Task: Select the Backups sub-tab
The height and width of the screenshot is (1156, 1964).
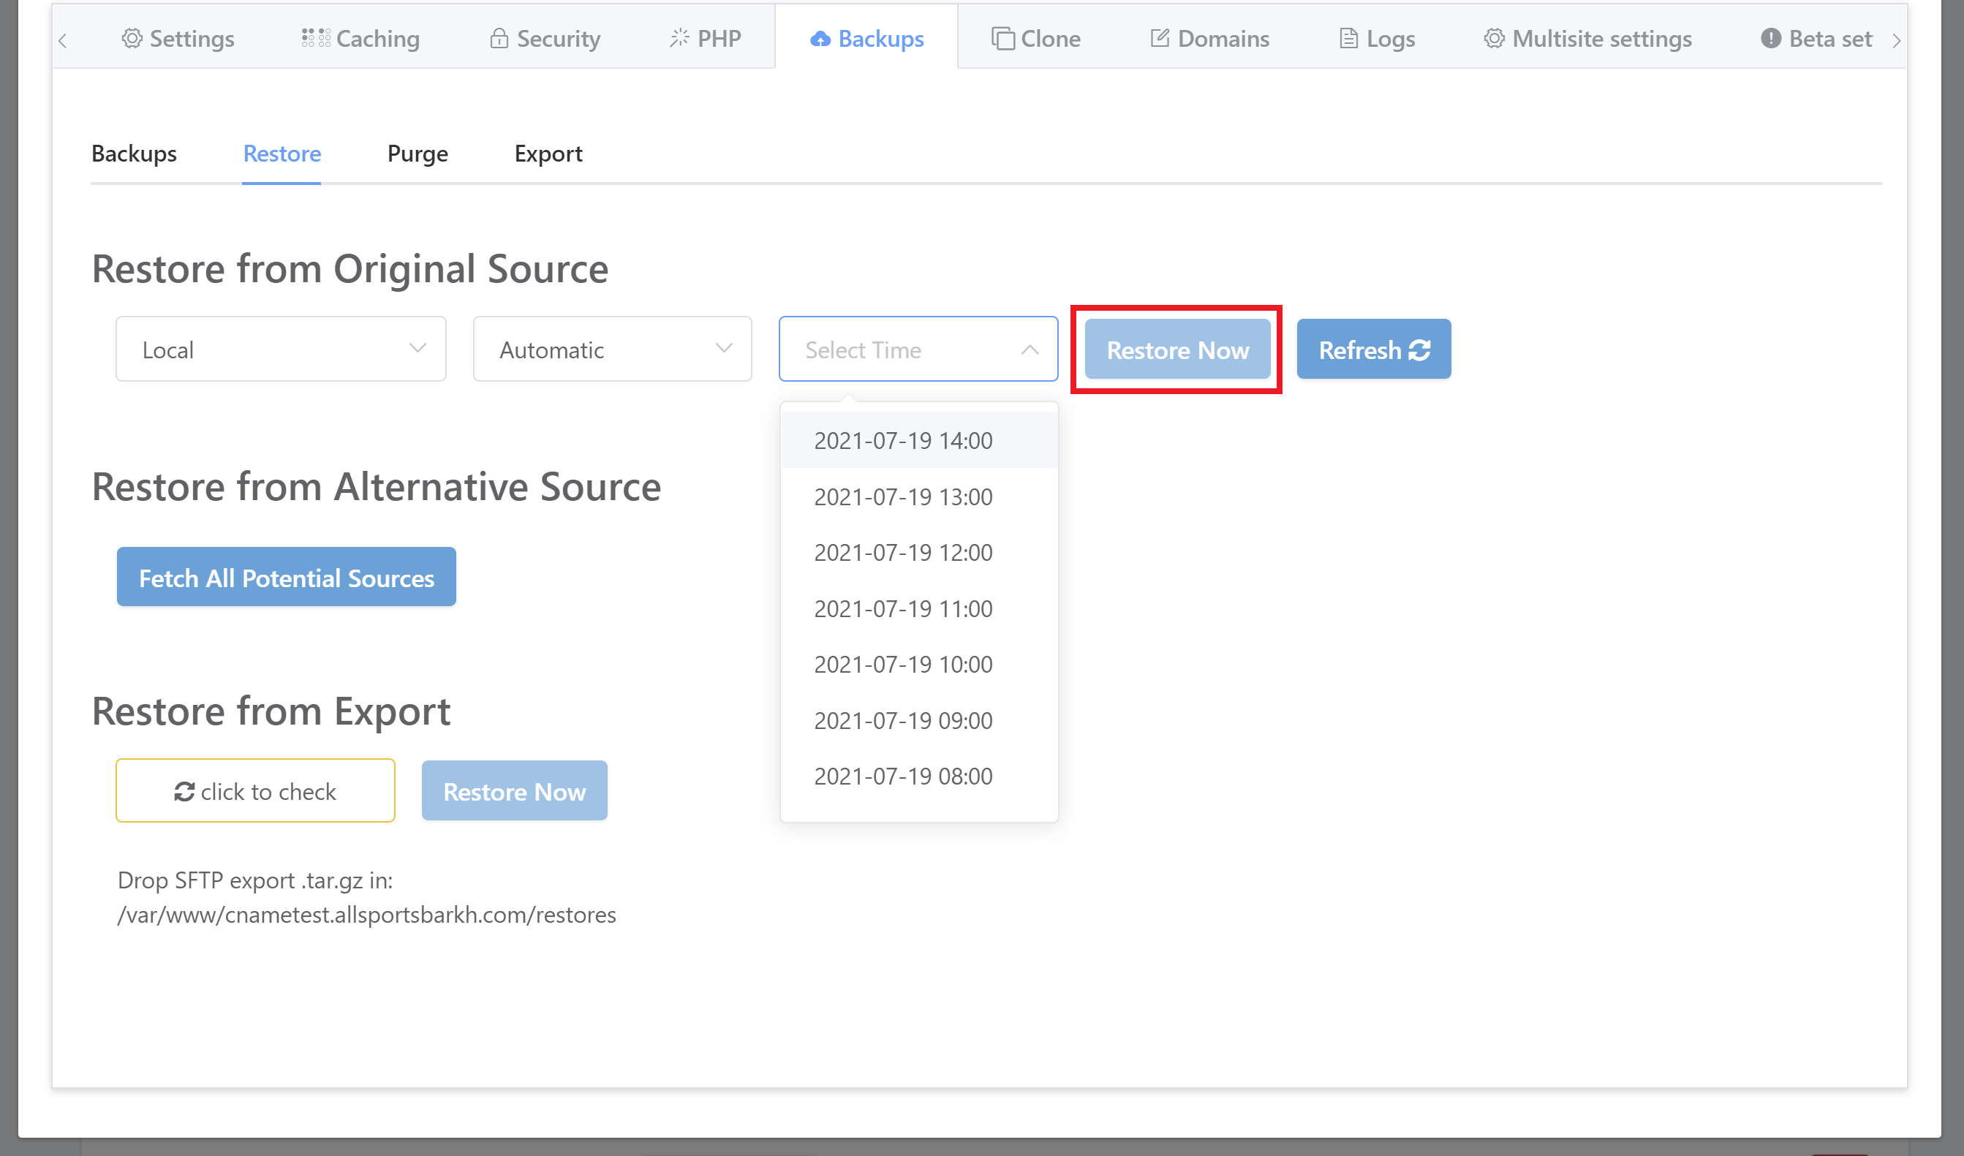Action: (x=134, y=154)
